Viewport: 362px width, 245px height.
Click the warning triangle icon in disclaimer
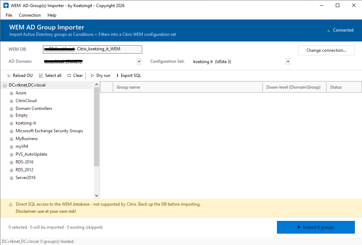11,204
